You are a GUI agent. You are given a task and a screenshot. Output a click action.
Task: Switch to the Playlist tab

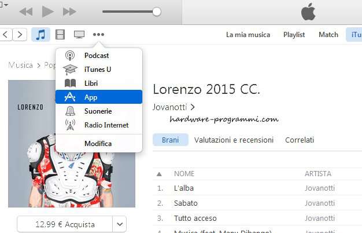click(x=294, y=35)
